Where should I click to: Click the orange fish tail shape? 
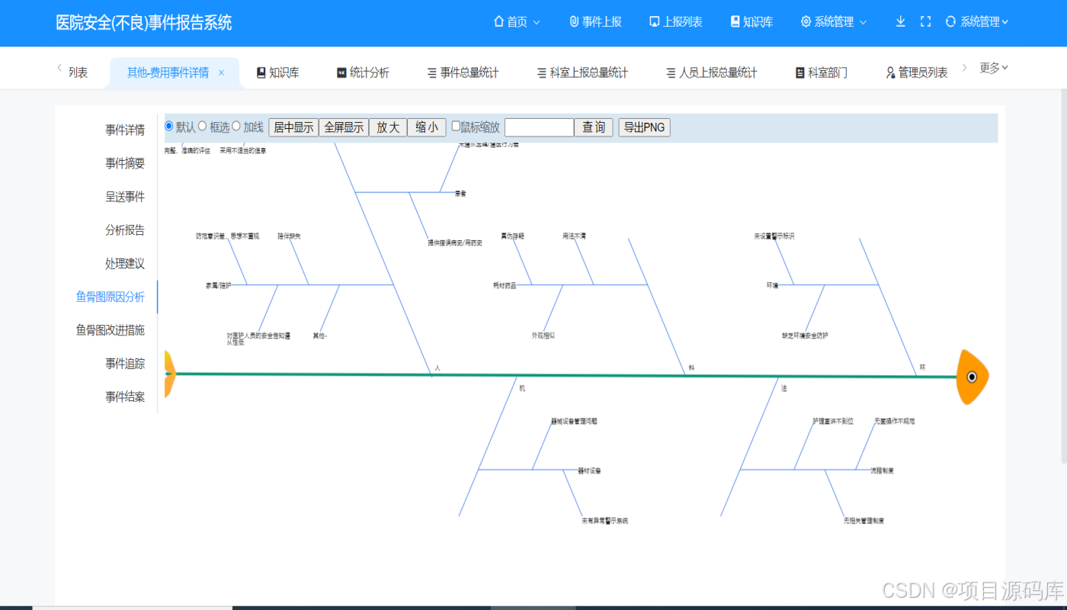(170, 374)
